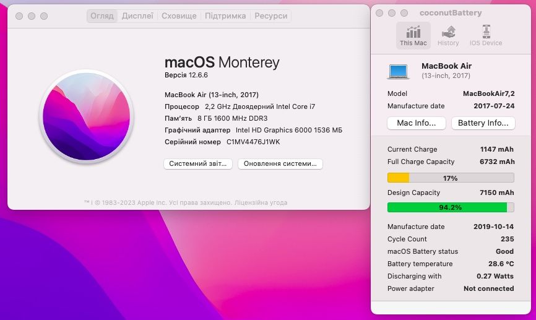Click the Mac Info... button
536x320 pixels.
tap(417, 123)
